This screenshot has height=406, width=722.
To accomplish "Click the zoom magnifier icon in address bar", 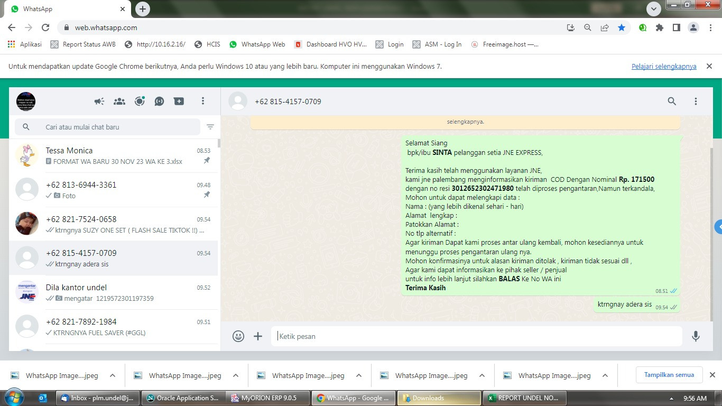I will pos(588,27).
